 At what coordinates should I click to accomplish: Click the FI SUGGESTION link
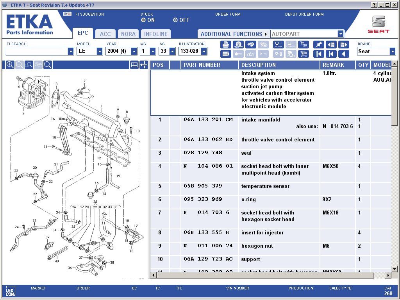89,14
